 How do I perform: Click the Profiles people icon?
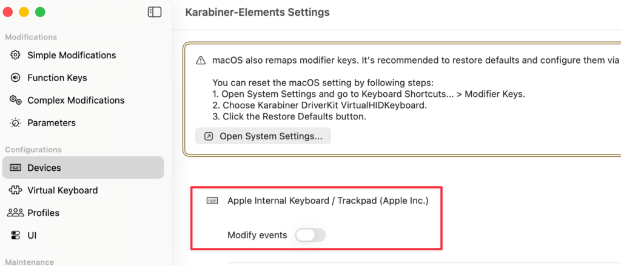coord(16,213)
